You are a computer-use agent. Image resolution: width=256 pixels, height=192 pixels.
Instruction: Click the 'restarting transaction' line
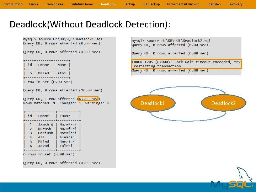pyautogui.click(x=157, y=66)
